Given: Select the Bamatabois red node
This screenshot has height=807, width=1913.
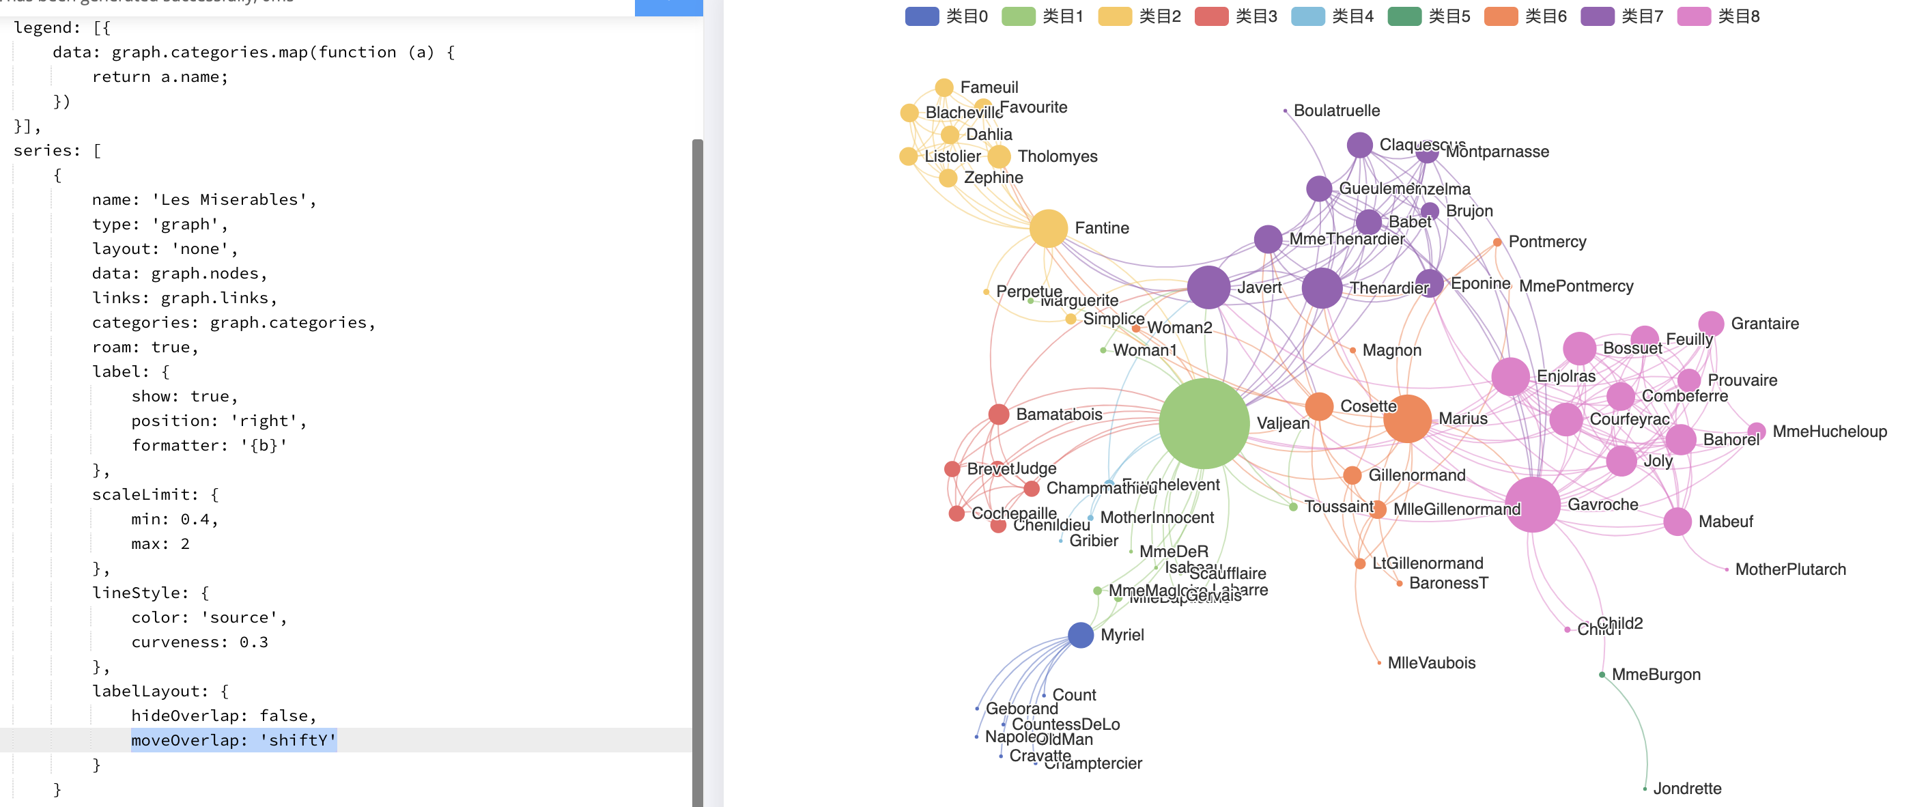Looking at the screenshot, I should [x=998, y=414].
